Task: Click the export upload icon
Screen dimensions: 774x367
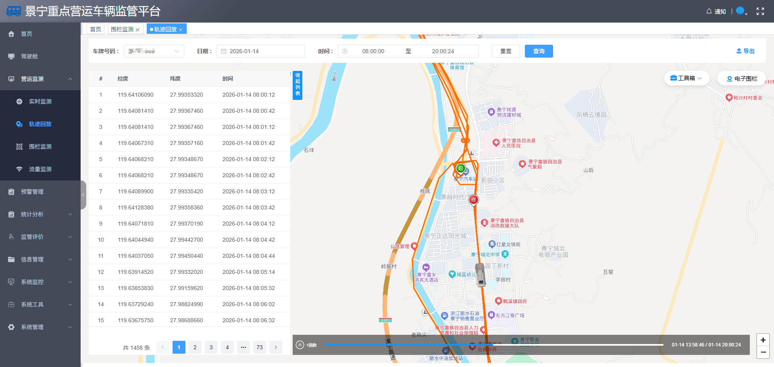Action: (739, 51)
